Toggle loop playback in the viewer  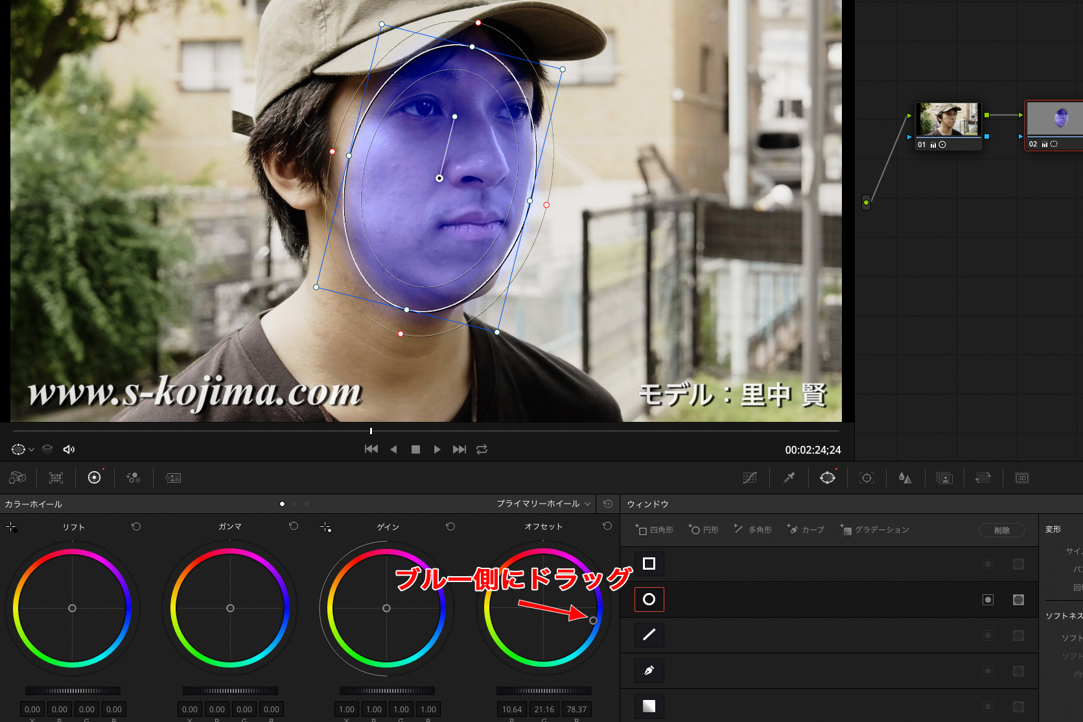[482, 449]
